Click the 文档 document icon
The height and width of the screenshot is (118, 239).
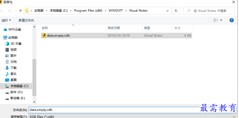7,62
